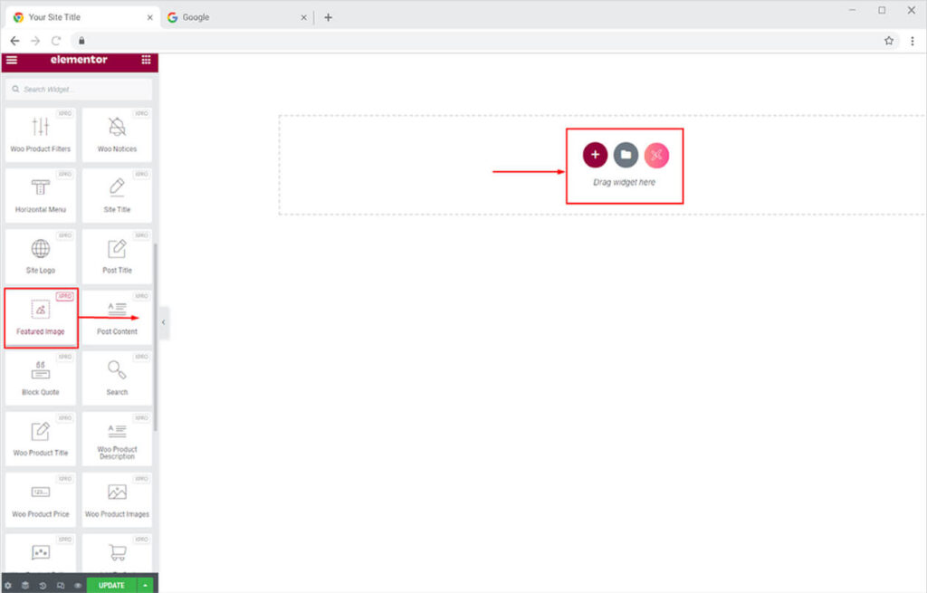This screenshot has height=593, width=927.
Task: Collapse the Elementor side panel
Action: click(164, 322)
